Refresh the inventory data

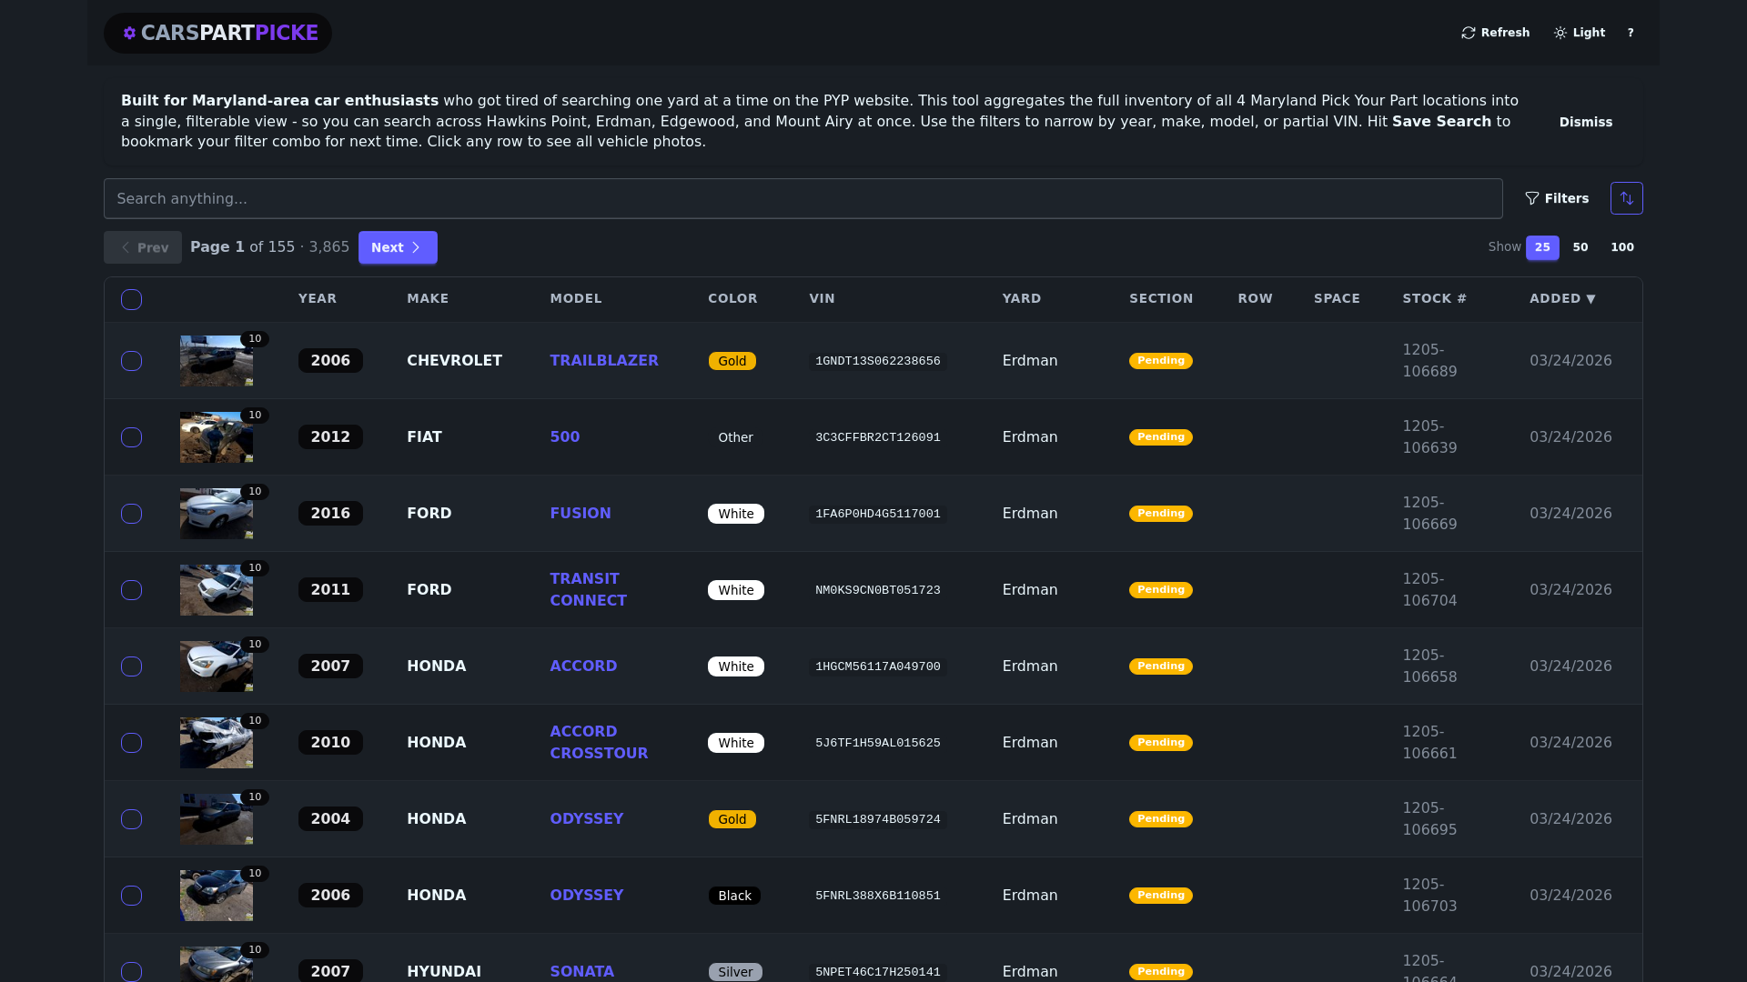(1495, 33)
